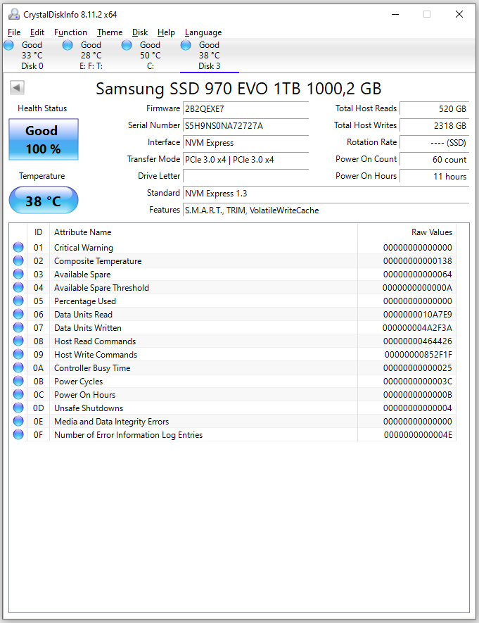This screenshot has height=623, width=479.
Task: Click status orb for Composite Temperature row
Action: coord(18,260)
